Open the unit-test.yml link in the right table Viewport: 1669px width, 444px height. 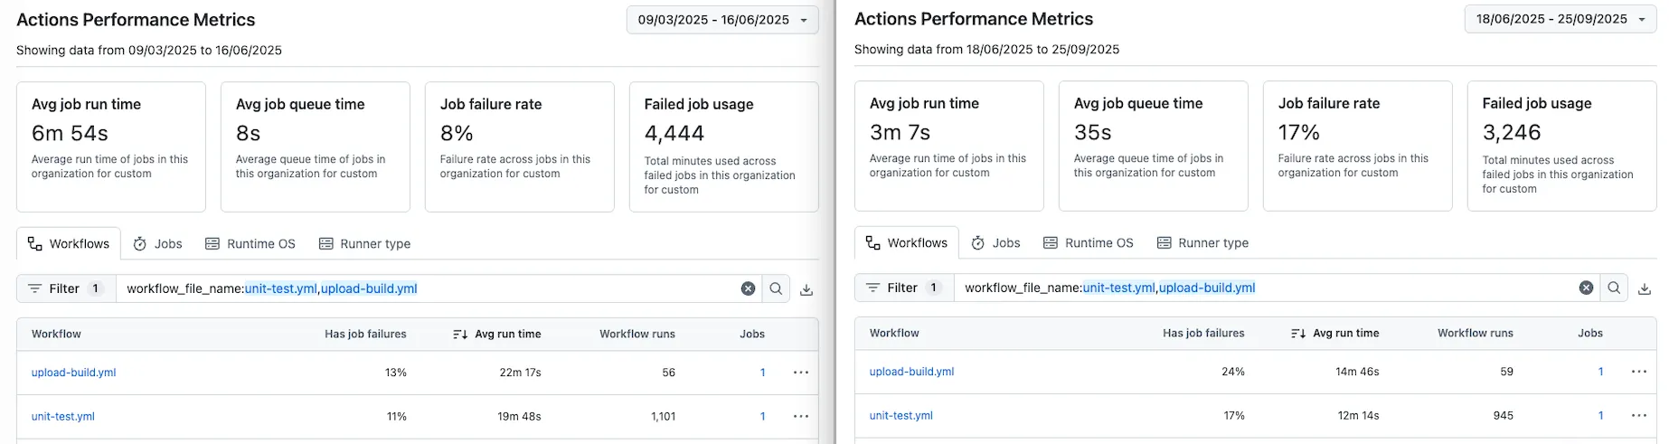(901, 416)
